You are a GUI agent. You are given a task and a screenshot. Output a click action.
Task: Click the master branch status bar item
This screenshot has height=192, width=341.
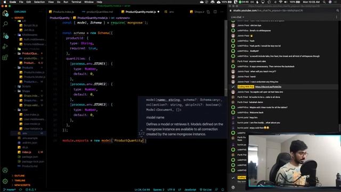tap(10, 190)
